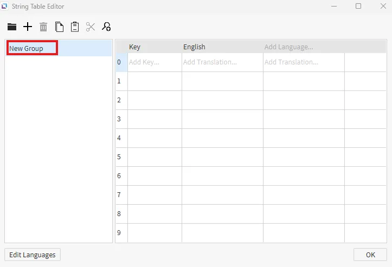This screenshot has height=267, width=392.
Task: Click the copy pages icon
Action: [59, 27]
